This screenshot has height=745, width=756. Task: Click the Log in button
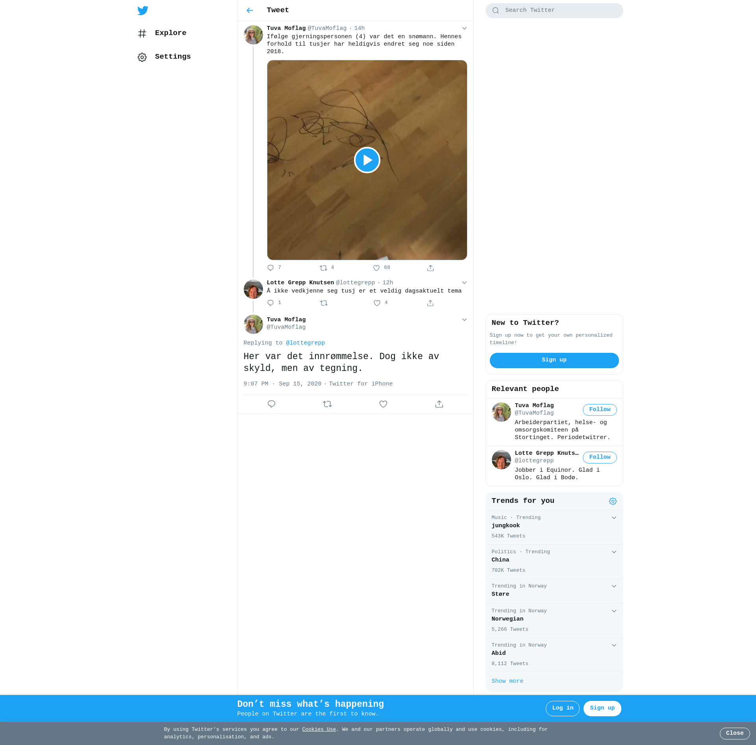point(562,708)
